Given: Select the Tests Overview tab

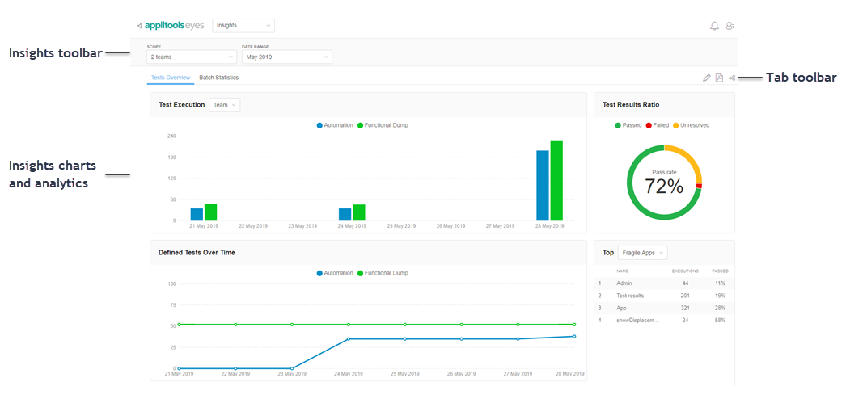Looking at the screenshot, I should pyautogui.click(x=171, y=78).
